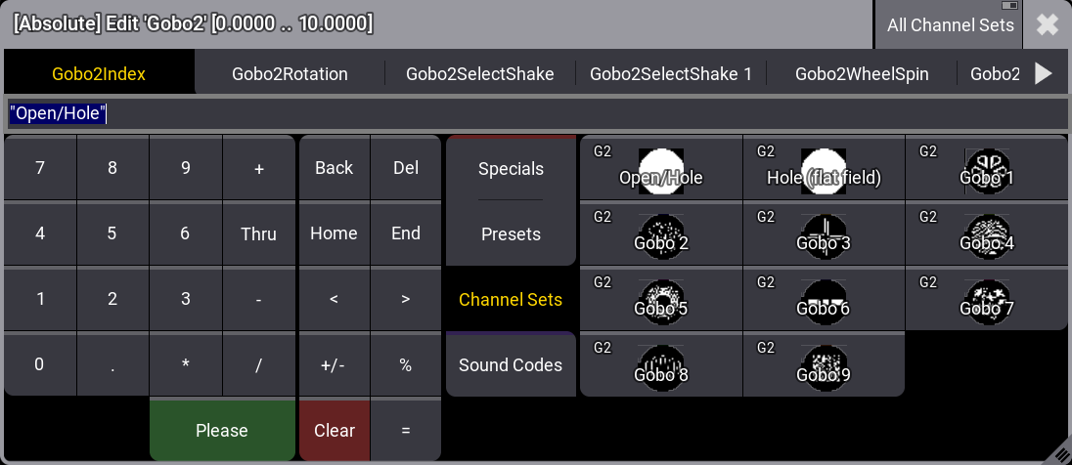Click the "Open/Hole" value input field
The image size is (1072, 465).
536,114
